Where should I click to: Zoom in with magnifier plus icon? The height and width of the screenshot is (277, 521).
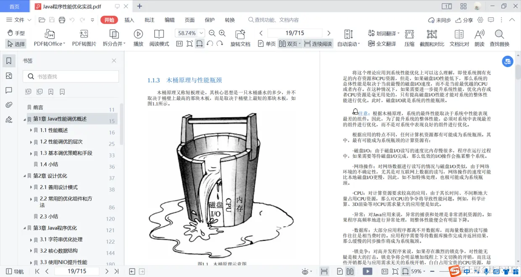[222, 33]
